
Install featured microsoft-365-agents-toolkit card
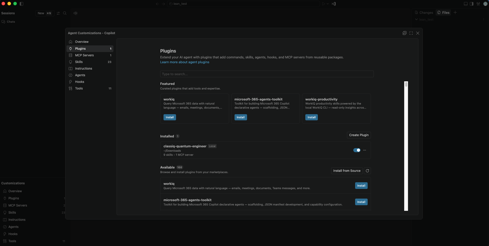tap(241, 117)
